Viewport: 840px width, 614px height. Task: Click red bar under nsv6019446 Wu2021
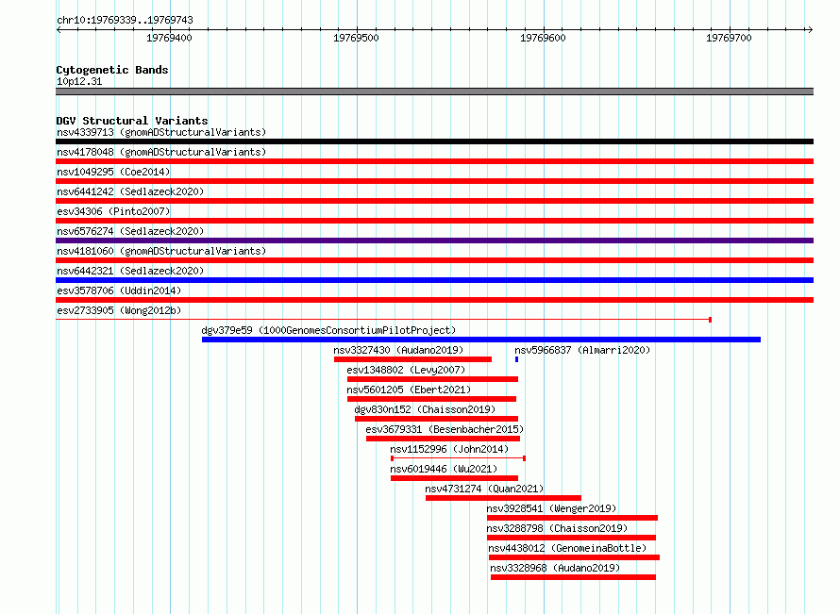click(454, 478)
